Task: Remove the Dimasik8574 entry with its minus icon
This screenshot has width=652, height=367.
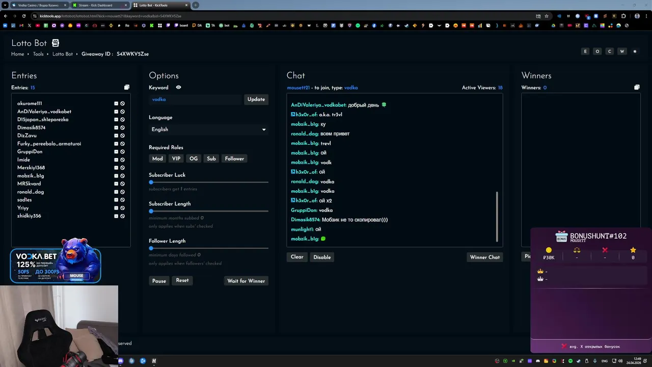Action: click(x=116, y=127)
